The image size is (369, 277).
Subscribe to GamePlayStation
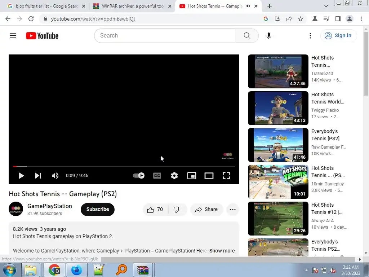click(x=98, y=210)
